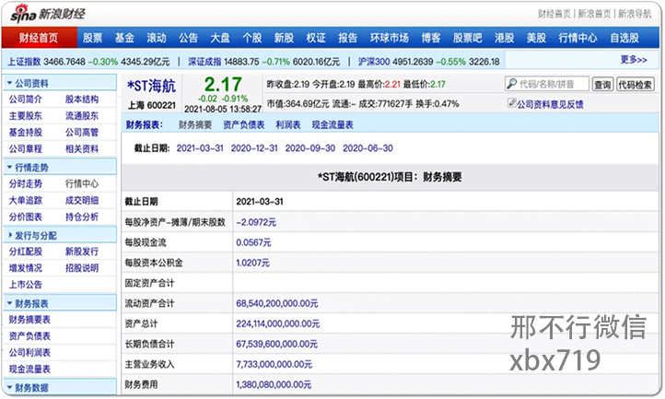Open the 基金 navigation item
The height and width of the screenshot is (399, 665).
124,38
